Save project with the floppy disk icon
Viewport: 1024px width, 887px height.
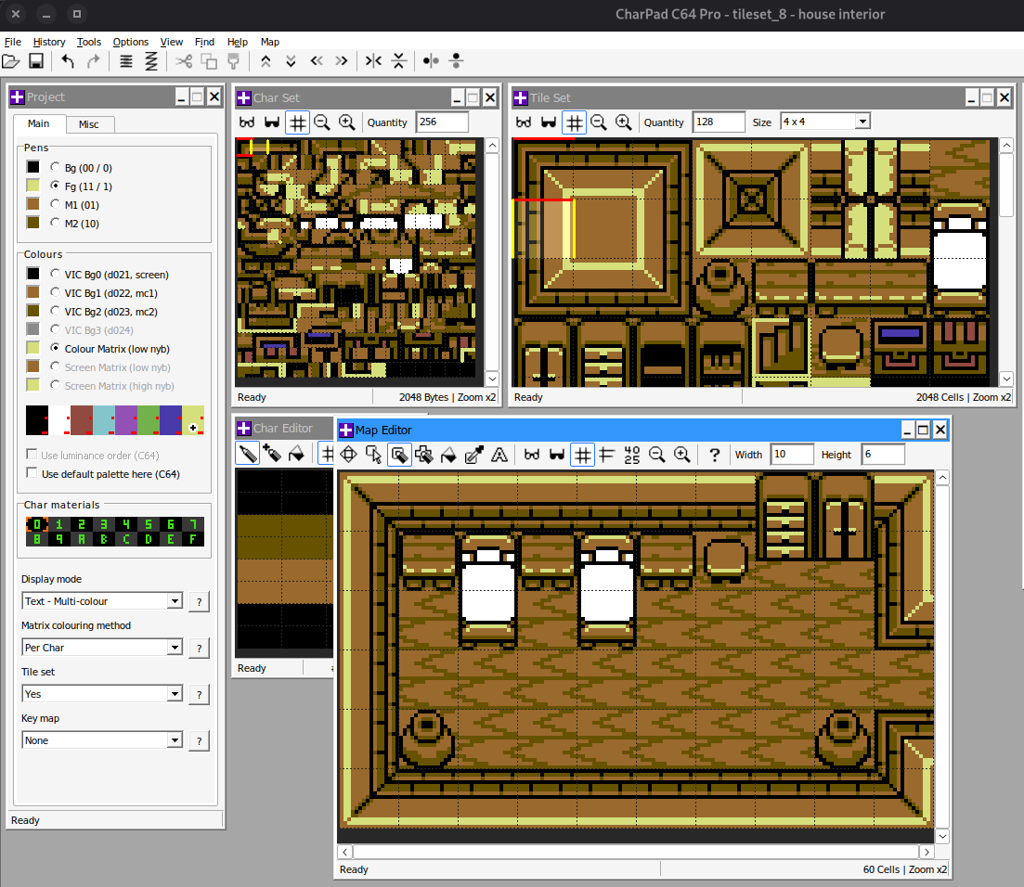pyautogui.click(x=36, y=61)
